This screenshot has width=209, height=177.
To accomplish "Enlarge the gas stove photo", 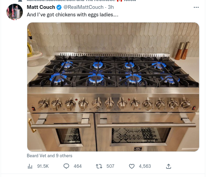I will [113, 87].
